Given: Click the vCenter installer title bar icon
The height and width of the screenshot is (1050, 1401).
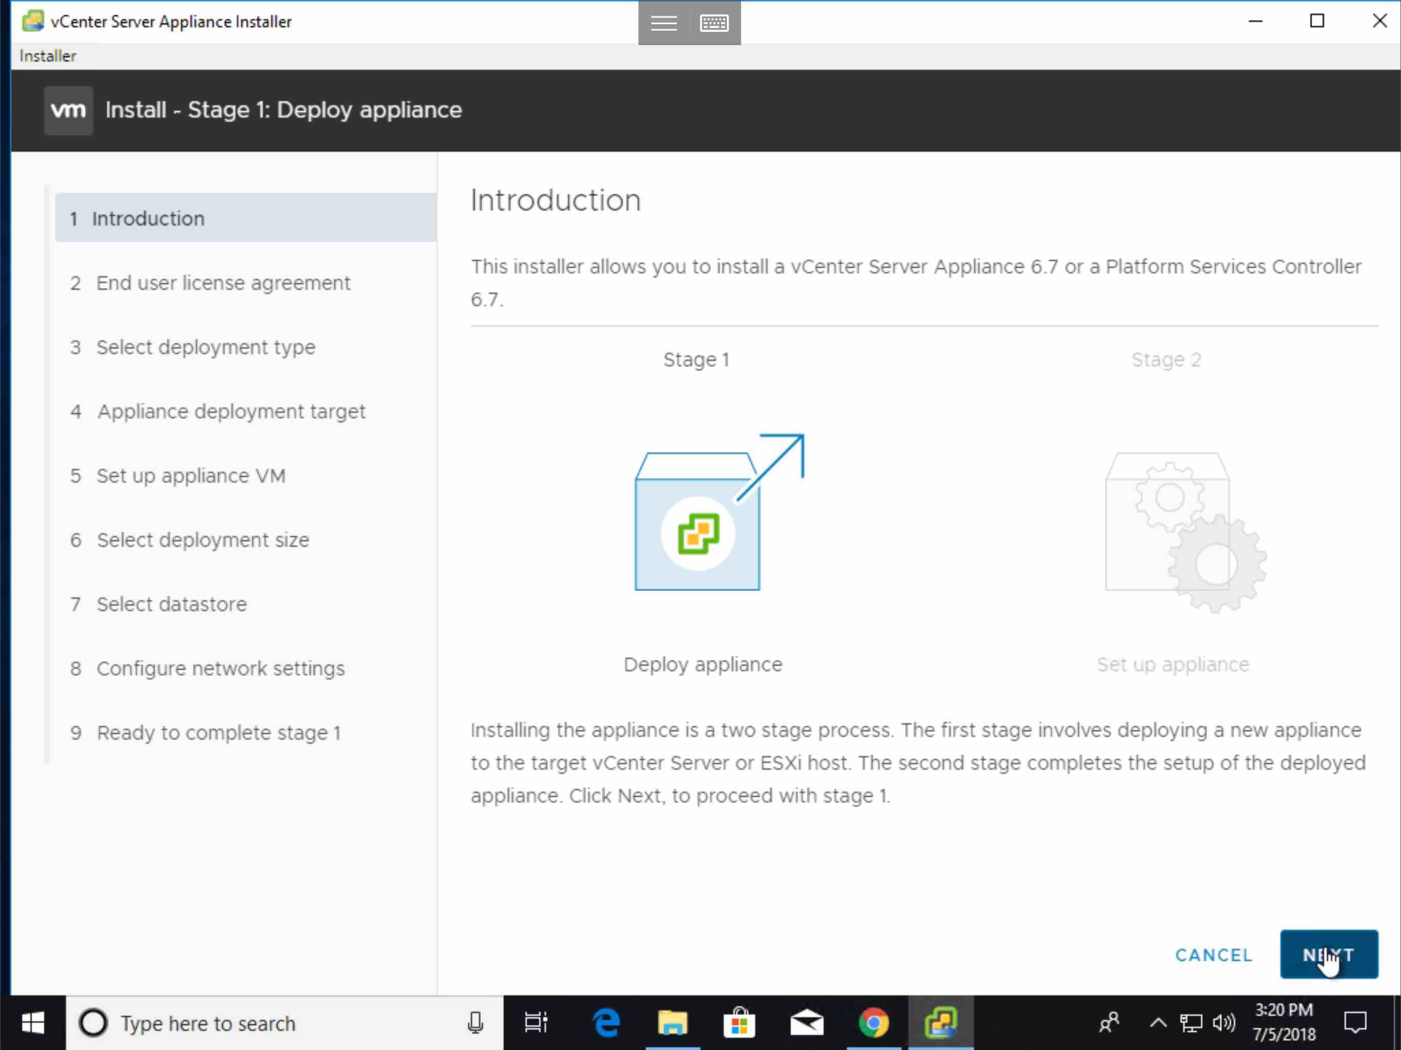Looking at the screenshot, I should pos(33,21).
